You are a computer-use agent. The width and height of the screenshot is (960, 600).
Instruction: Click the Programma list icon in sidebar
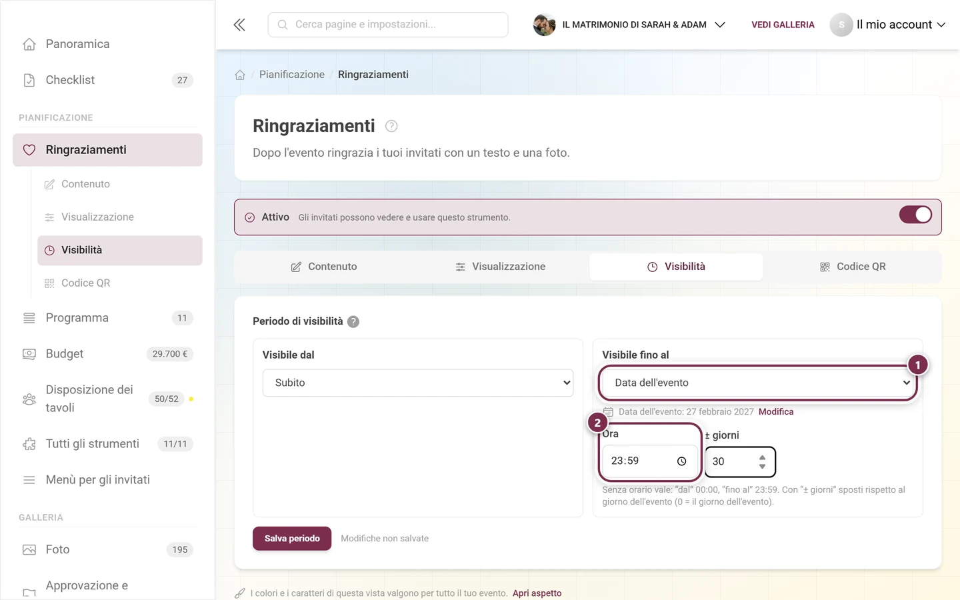pyautogui.click(x=29, y=318)
